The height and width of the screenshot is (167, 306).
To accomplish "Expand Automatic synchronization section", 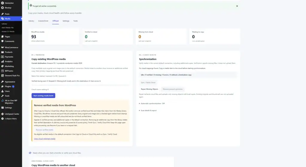I will point(152,103).
